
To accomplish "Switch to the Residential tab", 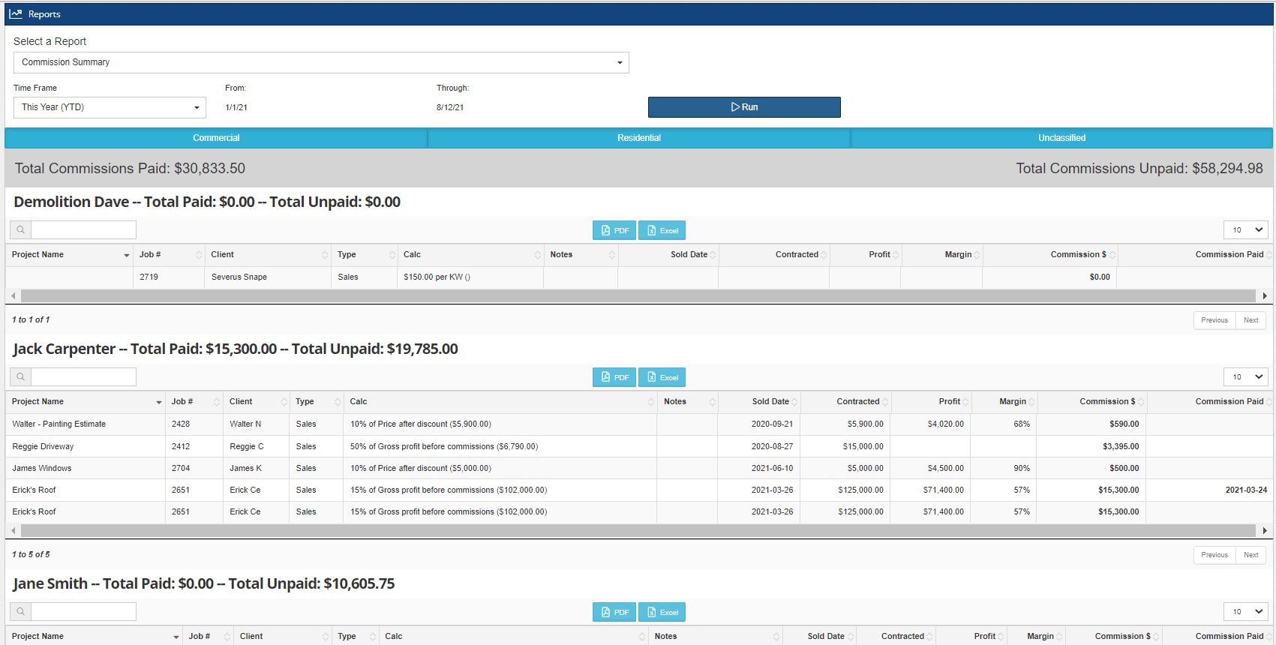I will (639, 138).
